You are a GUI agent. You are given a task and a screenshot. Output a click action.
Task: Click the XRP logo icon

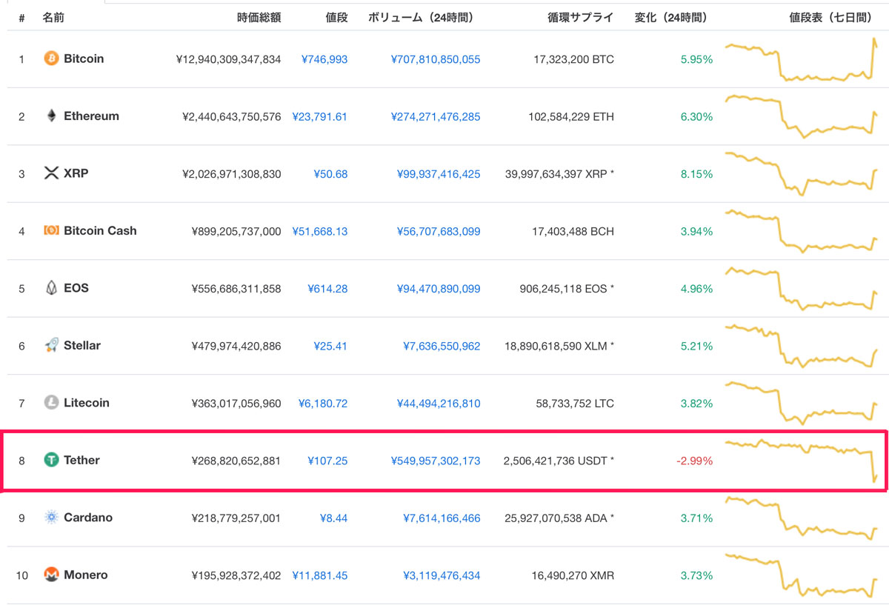(x=51, y=173)
